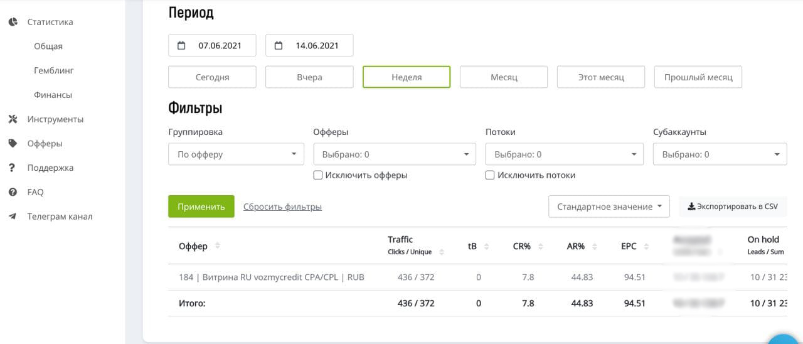803x344 pixels.
Task: Click Экспортировать в CSV button
Action: (733, 207)
